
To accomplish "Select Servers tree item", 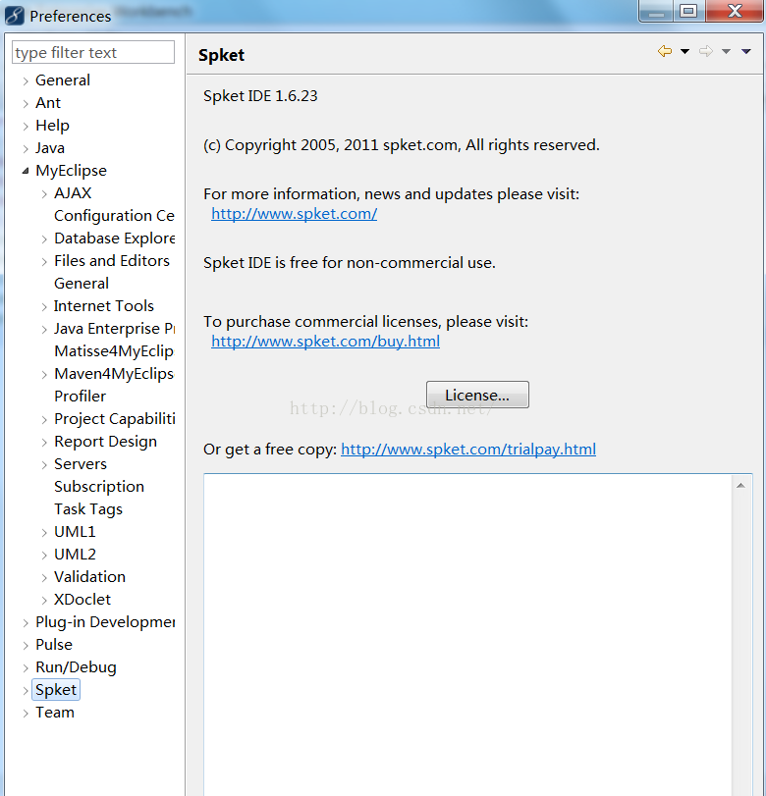I will pyautogui.click(x=81, y=464).
